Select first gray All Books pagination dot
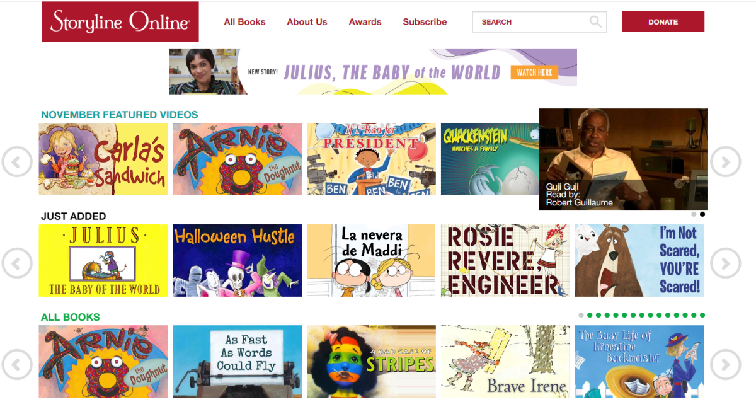Image resolution: width=756 pixels, height=414 pixels. (x=581, y=315)
